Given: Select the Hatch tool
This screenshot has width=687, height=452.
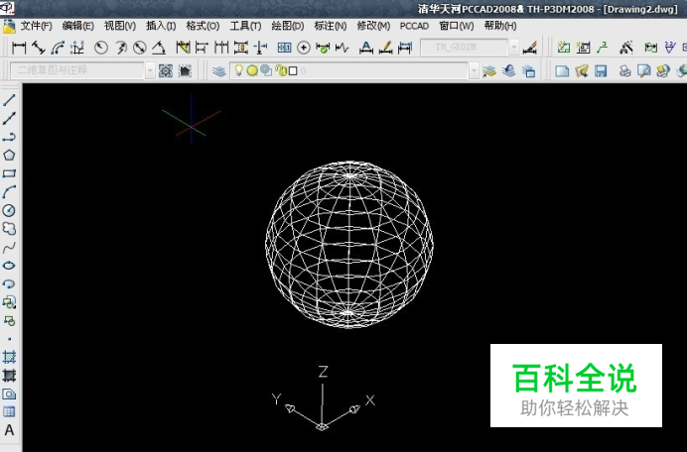Looking at the screenshot, I should [x=9, y=357].
